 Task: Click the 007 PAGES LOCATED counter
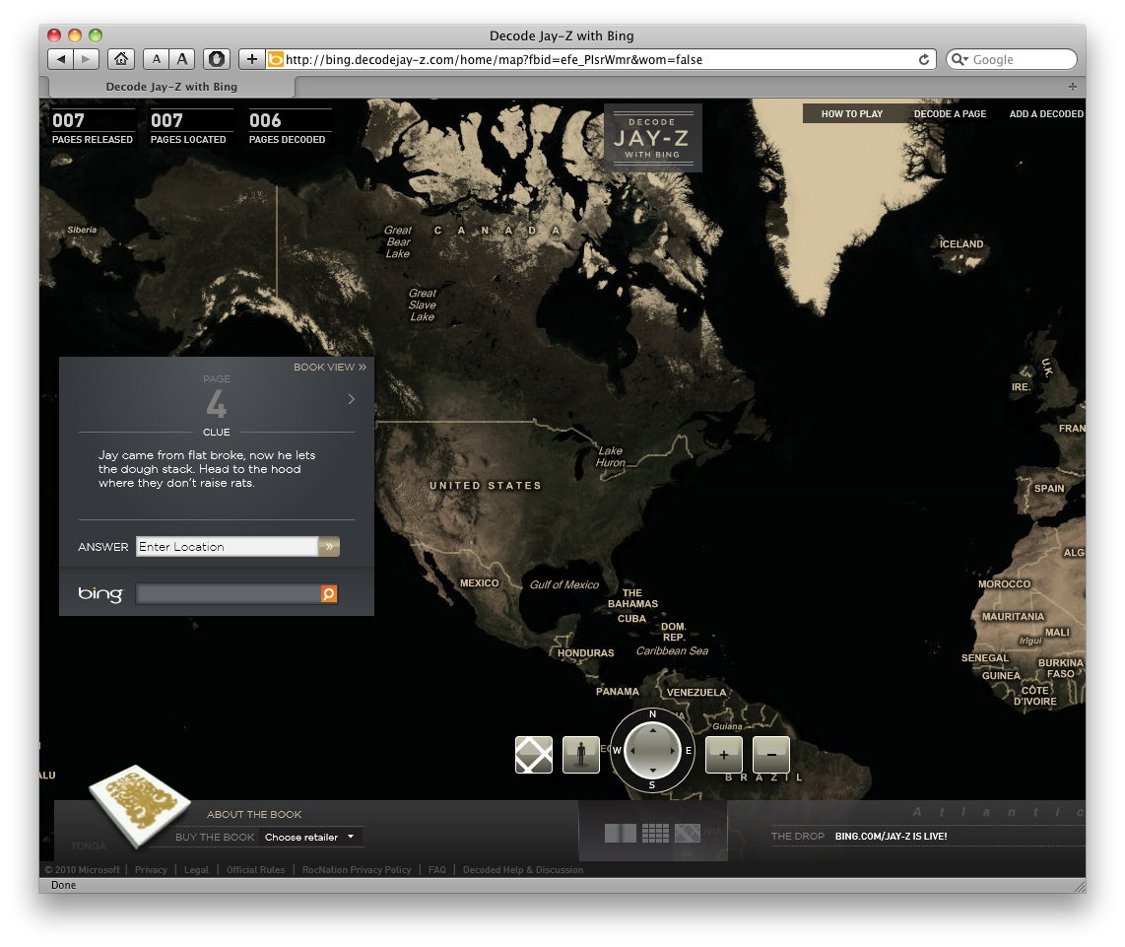point(189,128)
